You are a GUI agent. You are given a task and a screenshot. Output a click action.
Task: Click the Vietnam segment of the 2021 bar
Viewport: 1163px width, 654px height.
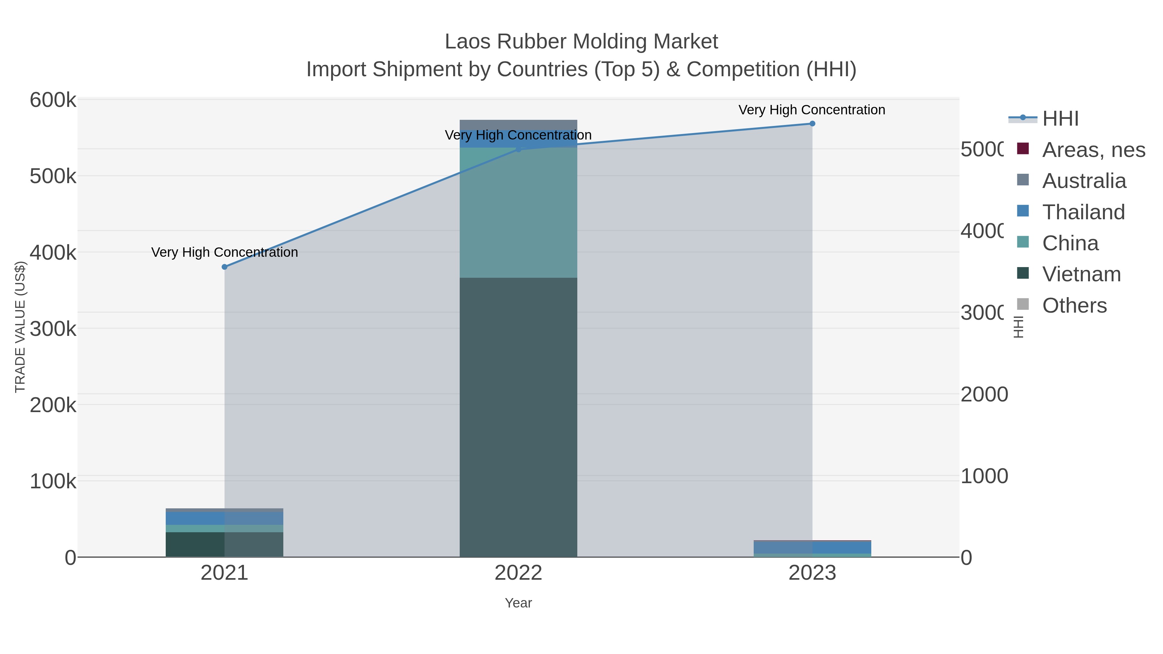[x=225, y=544]
